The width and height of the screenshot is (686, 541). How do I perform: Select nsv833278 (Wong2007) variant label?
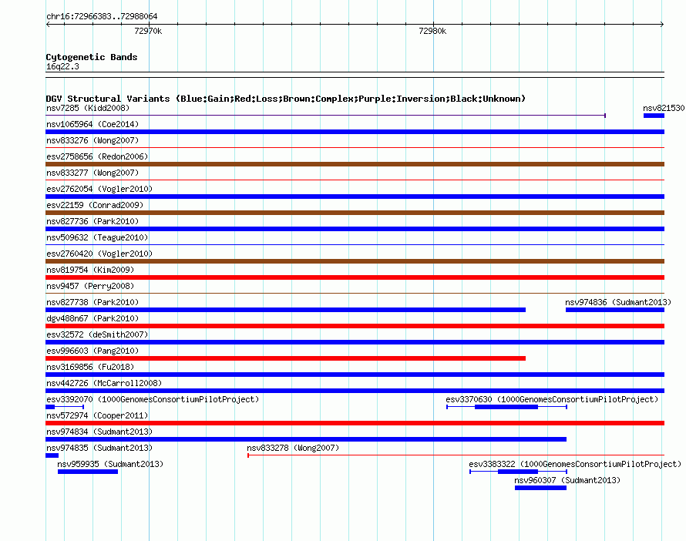click(293, 448)
